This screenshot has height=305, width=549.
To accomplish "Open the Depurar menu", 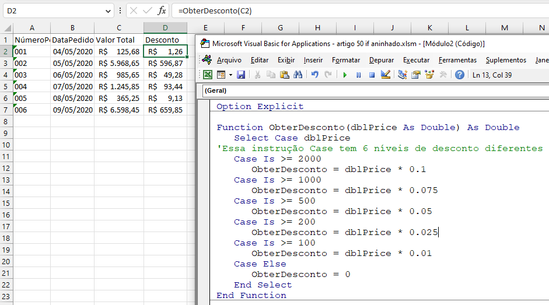I will coord(382,60).
